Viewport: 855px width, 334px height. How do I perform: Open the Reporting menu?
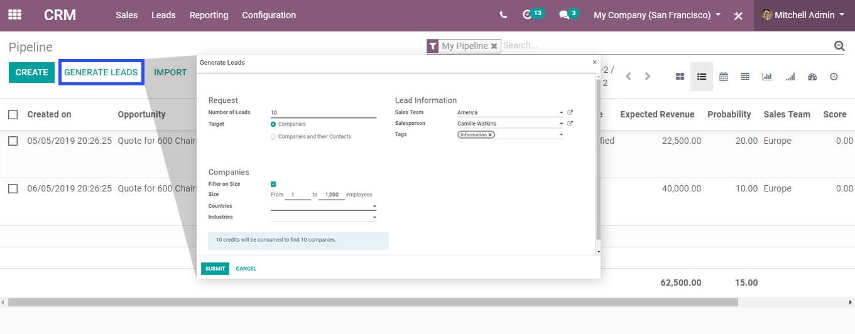pos(209,15)
